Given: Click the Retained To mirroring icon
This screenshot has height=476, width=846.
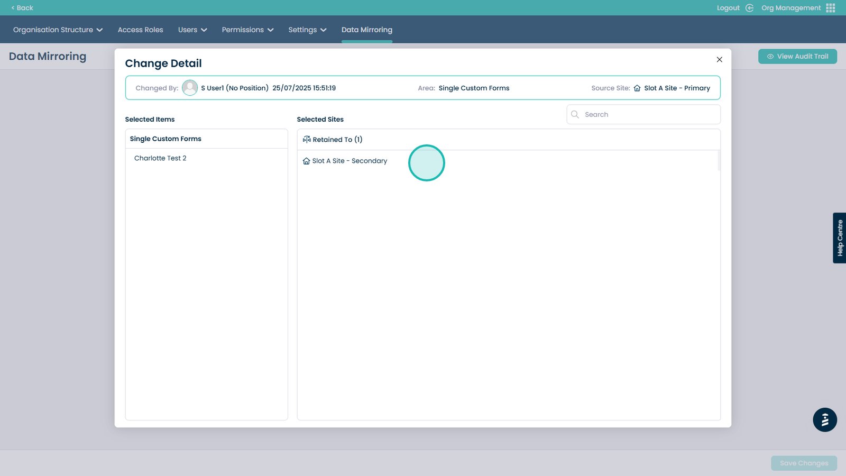Looking at the screenshot, I should click(x=307, y=140).
